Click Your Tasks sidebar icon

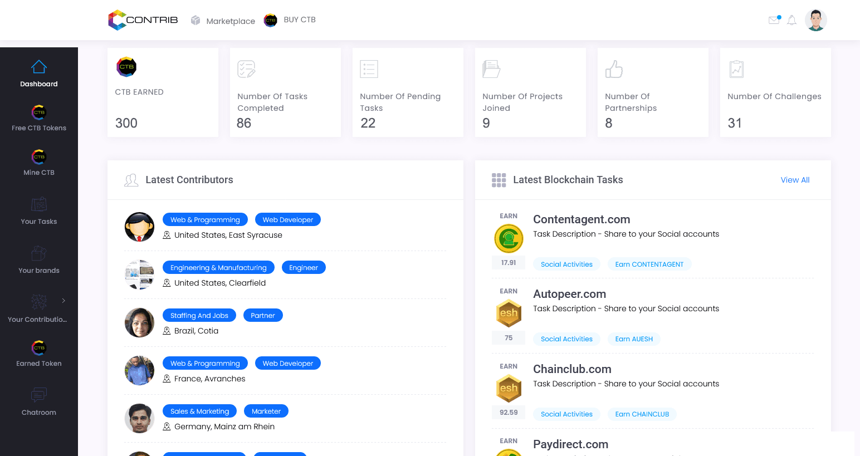[39, 204]
